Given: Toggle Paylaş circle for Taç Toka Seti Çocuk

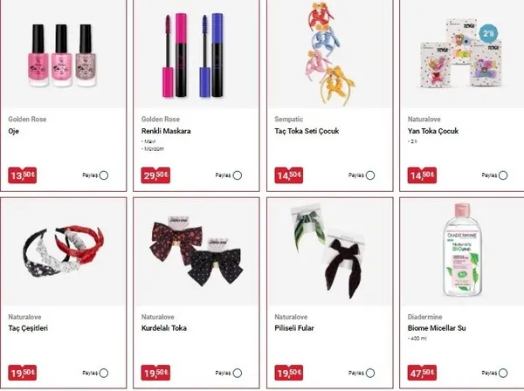Looking at the screenshot, I should tap(370, 175).
